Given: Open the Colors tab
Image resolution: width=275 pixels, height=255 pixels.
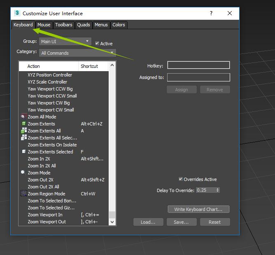Looking at the screenshot, I should (x=119, y=25).
